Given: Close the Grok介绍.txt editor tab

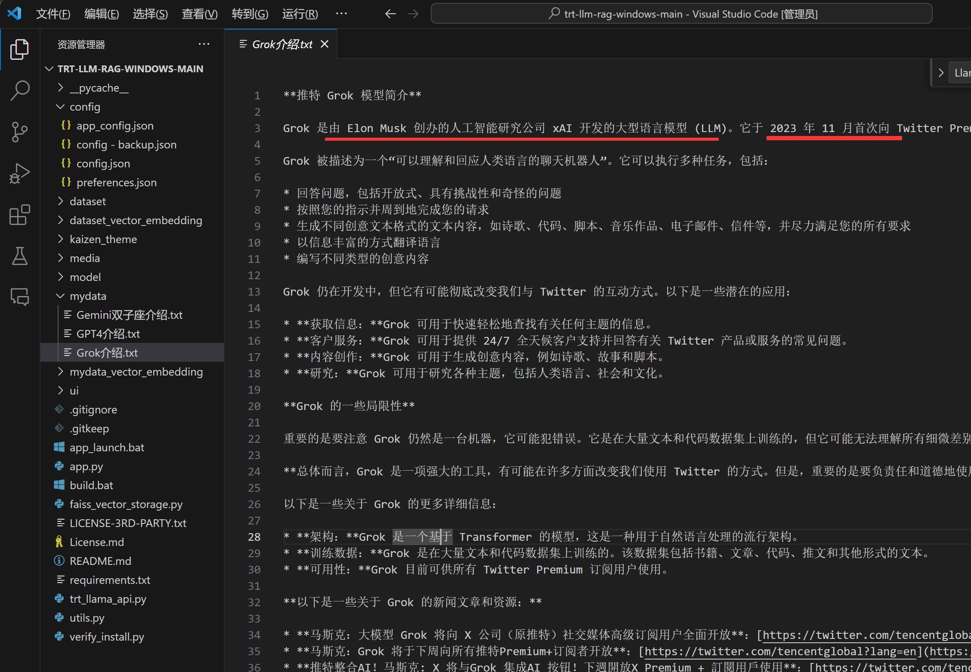Looking at the screenshot, I should (325, 44).
